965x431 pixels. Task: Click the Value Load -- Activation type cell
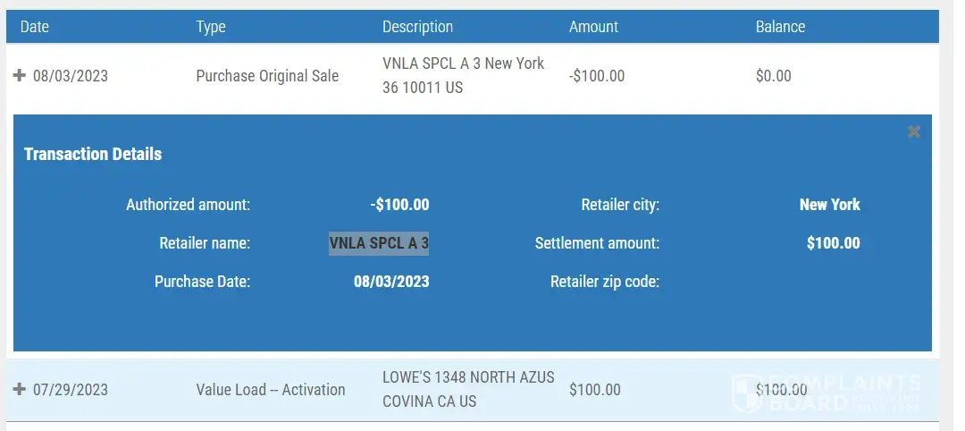click(270, 390)
